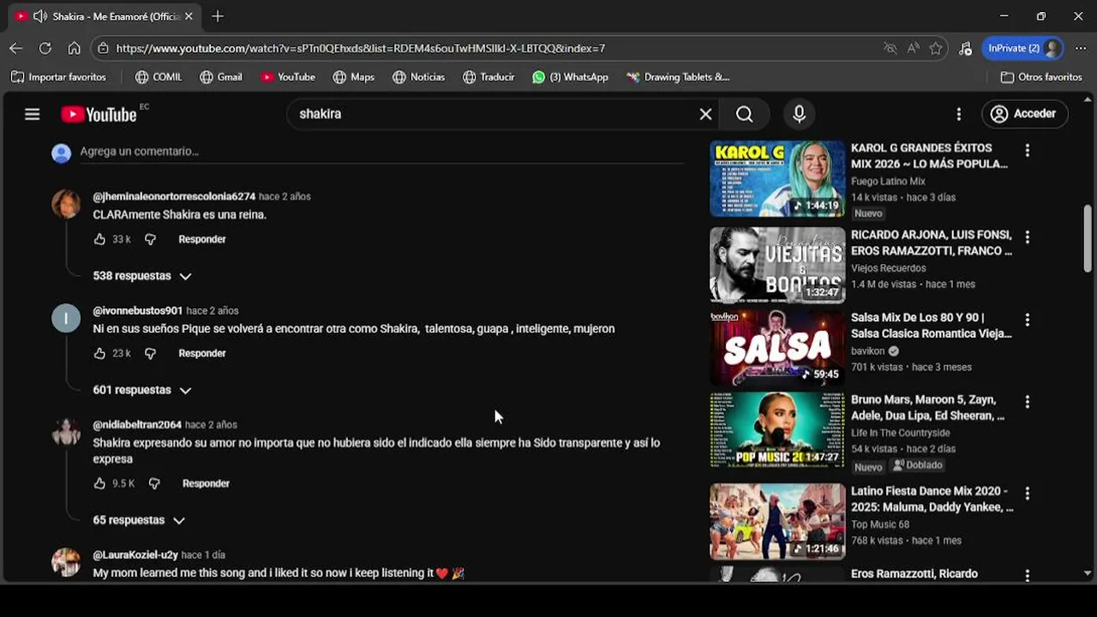Reply to jheminaleonortorrescolonia6274 comment
Image resolution: width=1097 pixels, height=617 pixels.
point(202,239)
